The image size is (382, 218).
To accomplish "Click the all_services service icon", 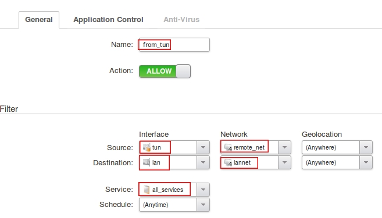I will point(147,190).
